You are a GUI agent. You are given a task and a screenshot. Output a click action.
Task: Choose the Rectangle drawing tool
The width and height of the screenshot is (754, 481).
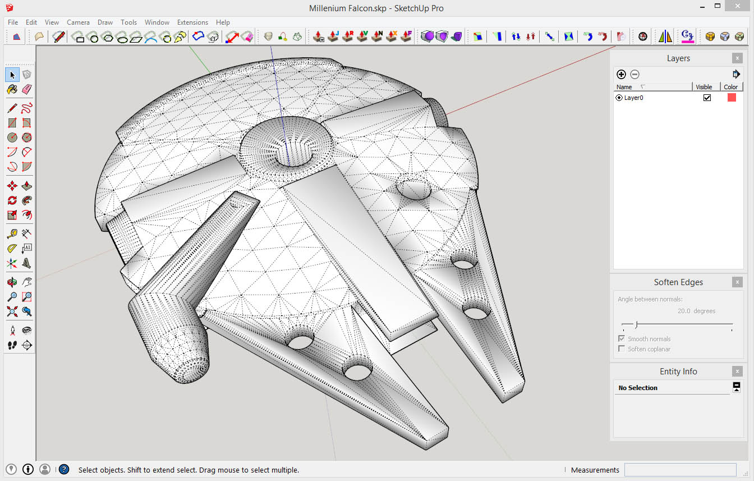click(12, 123)
